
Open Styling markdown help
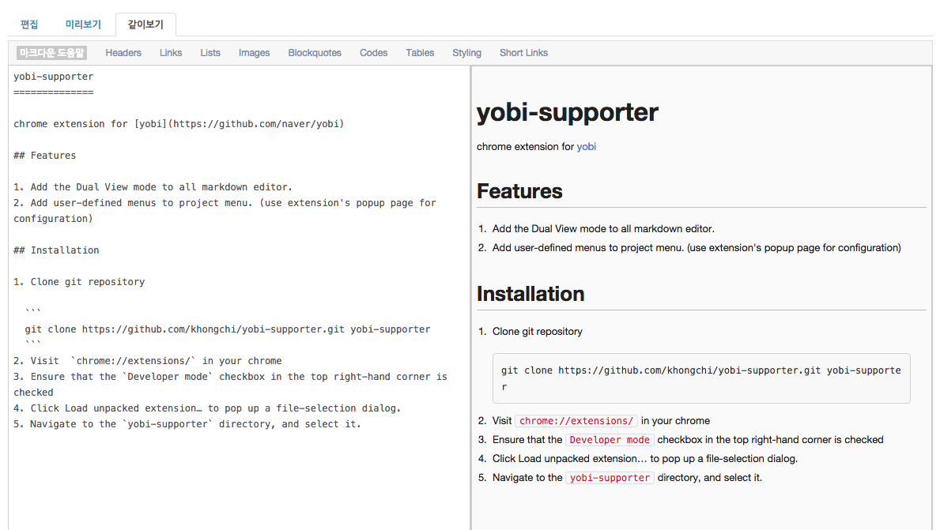point(467,53)
